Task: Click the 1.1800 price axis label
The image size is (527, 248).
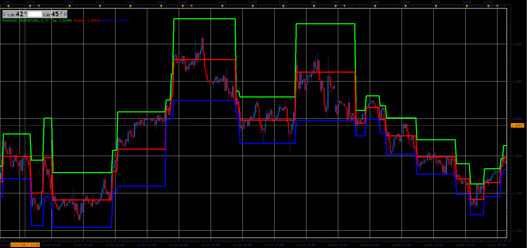Action: point(517,156)
